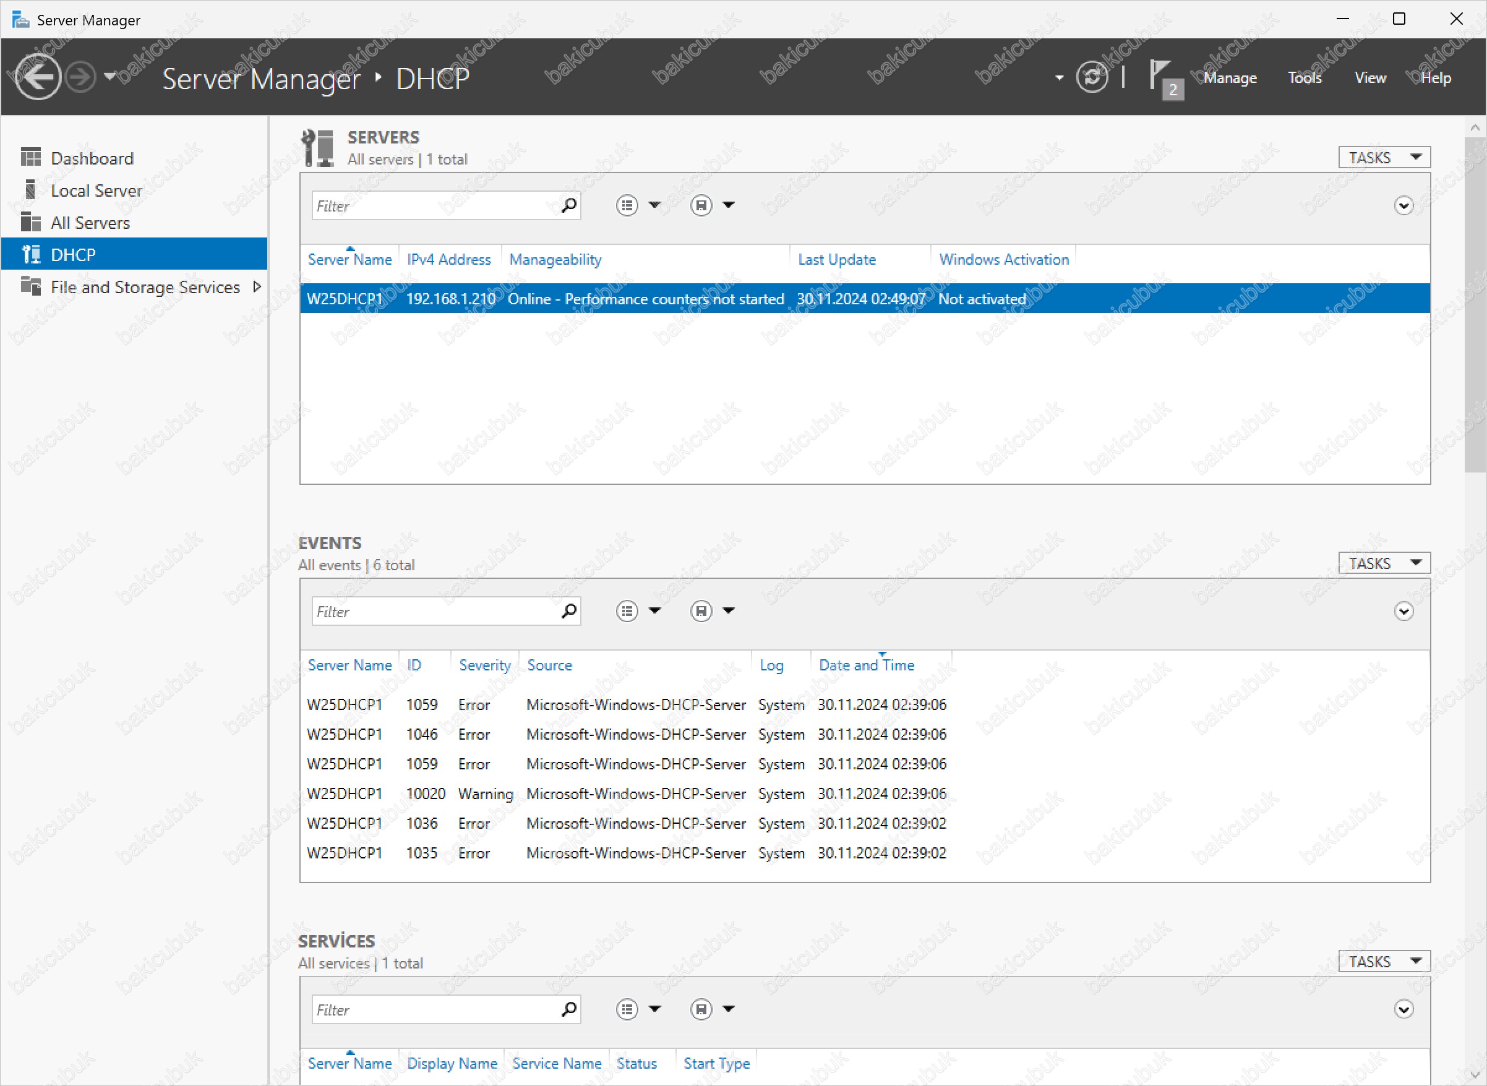Screen dimensions: 1487x1086
Task: Click the search magnifier in Servers filter
Action: pyautogui.click(x=569, y=206)
